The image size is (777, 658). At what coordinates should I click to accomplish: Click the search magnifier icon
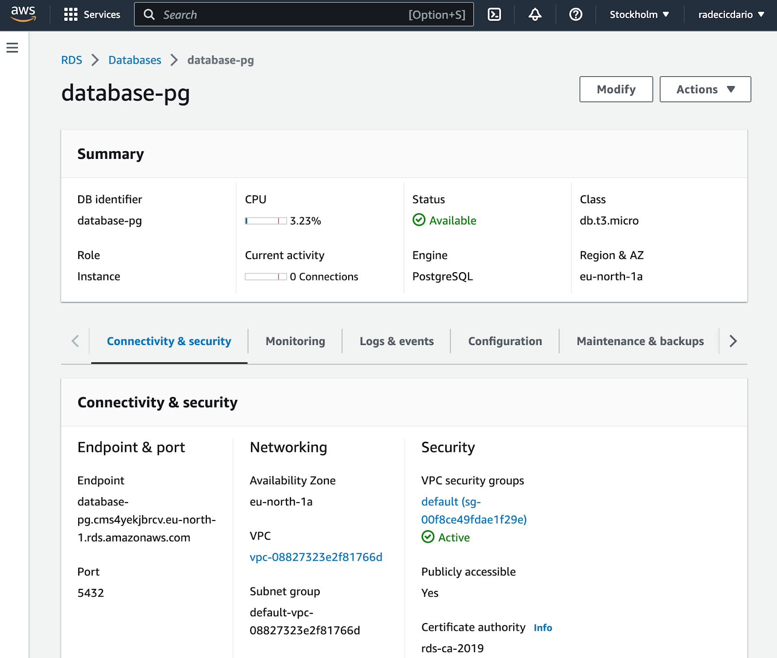point(149,15)
